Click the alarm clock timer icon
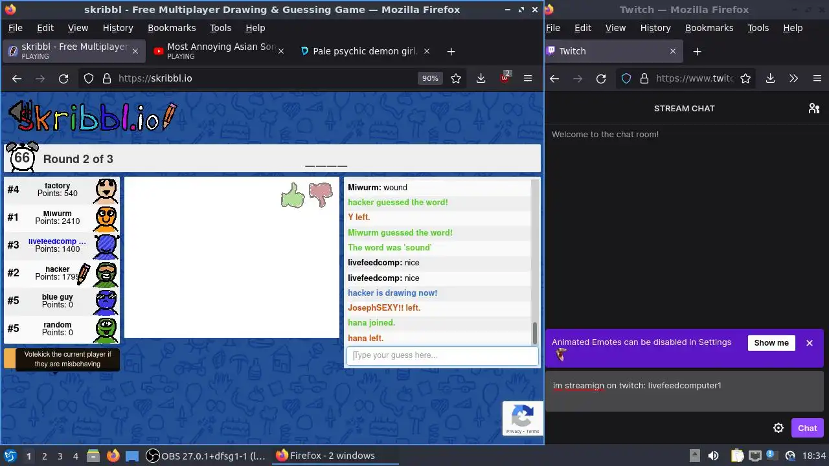This screenshot has height=466, width=829. (x=22, y=157)
